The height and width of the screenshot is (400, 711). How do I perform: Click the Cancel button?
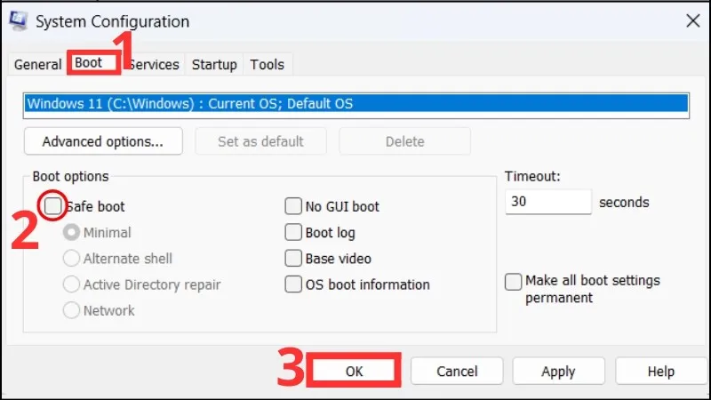[x=457, y=372]
